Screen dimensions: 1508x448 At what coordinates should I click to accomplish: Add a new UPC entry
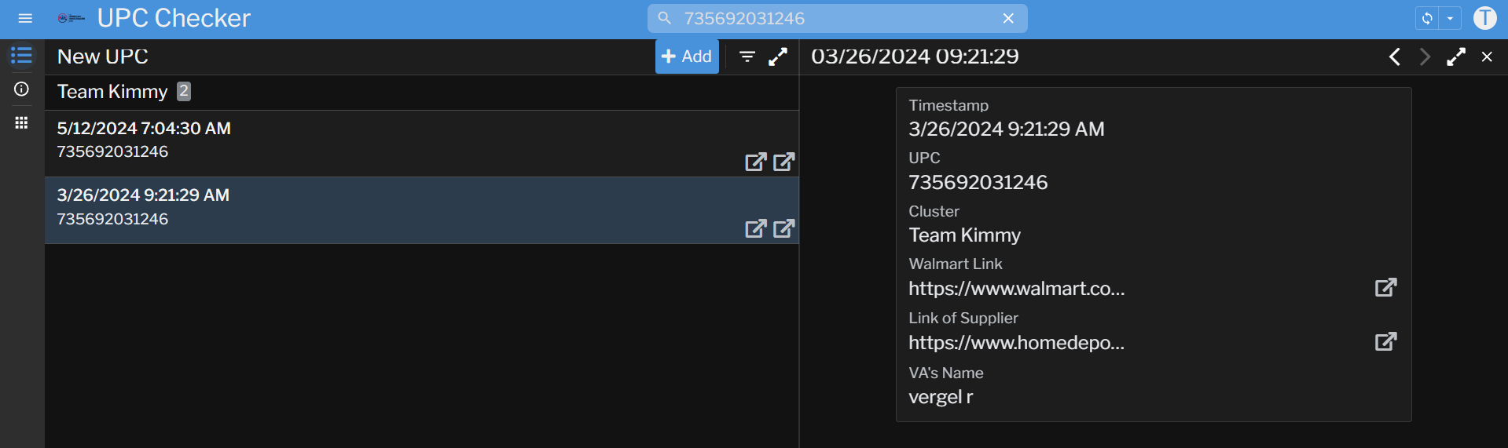click(687, 56)
